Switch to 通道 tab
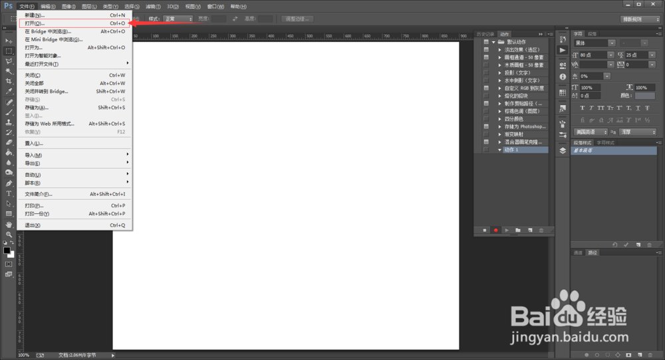The height and width of the screenshot is (360, 665). coord(578,252)
